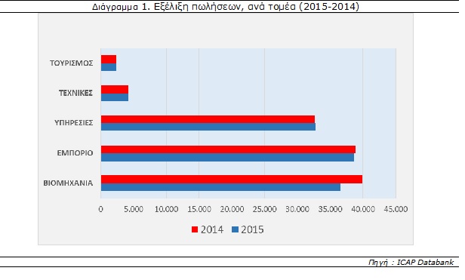Click the 45.000 axis value
This screenshot has width=465, height=280.
pyautogui.click(x=396, y=209)
